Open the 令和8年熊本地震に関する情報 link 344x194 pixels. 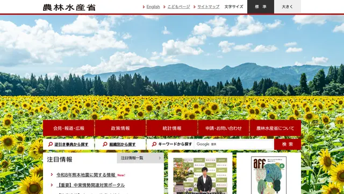click(x=86, y=175)
